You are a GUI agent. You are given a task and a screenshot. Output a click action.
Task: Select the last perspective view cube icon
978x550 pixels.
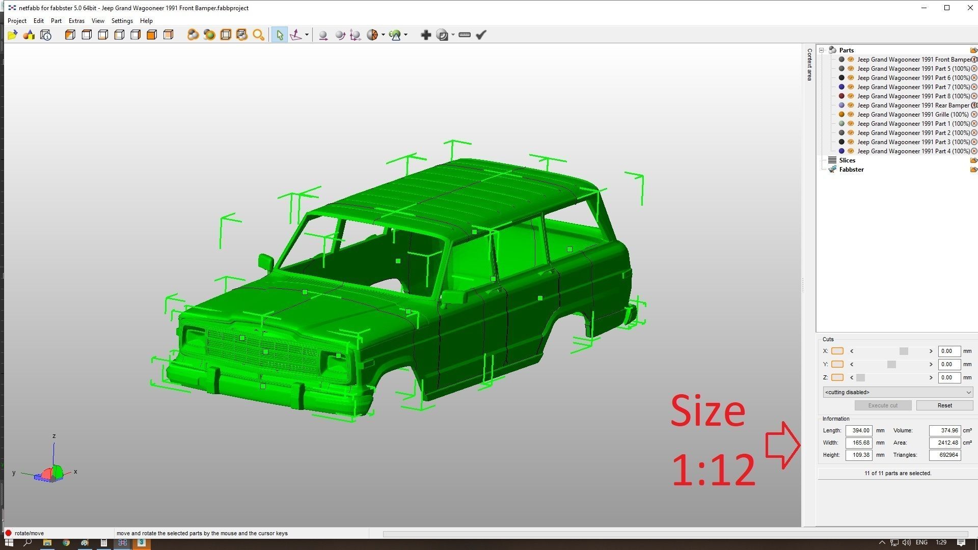(168, 35)
